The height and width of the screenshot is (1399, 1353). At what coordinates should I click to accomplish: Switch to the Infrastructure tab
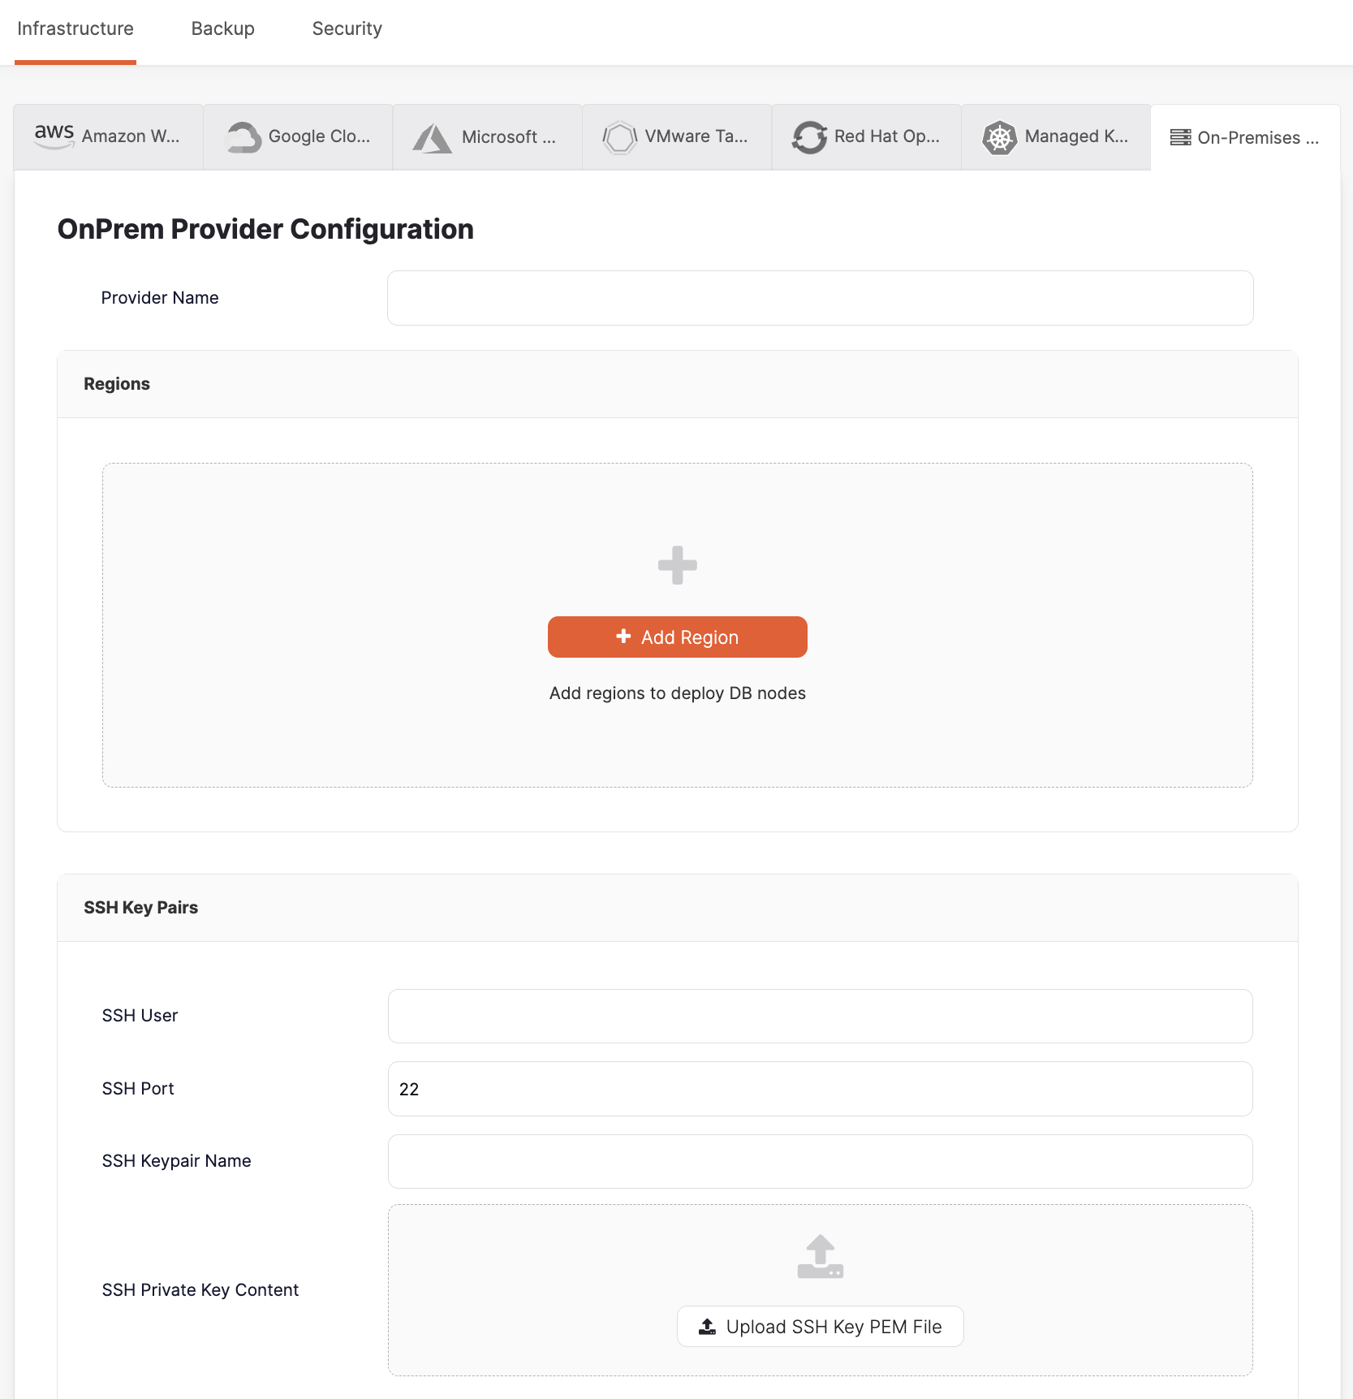coord(75,28)
